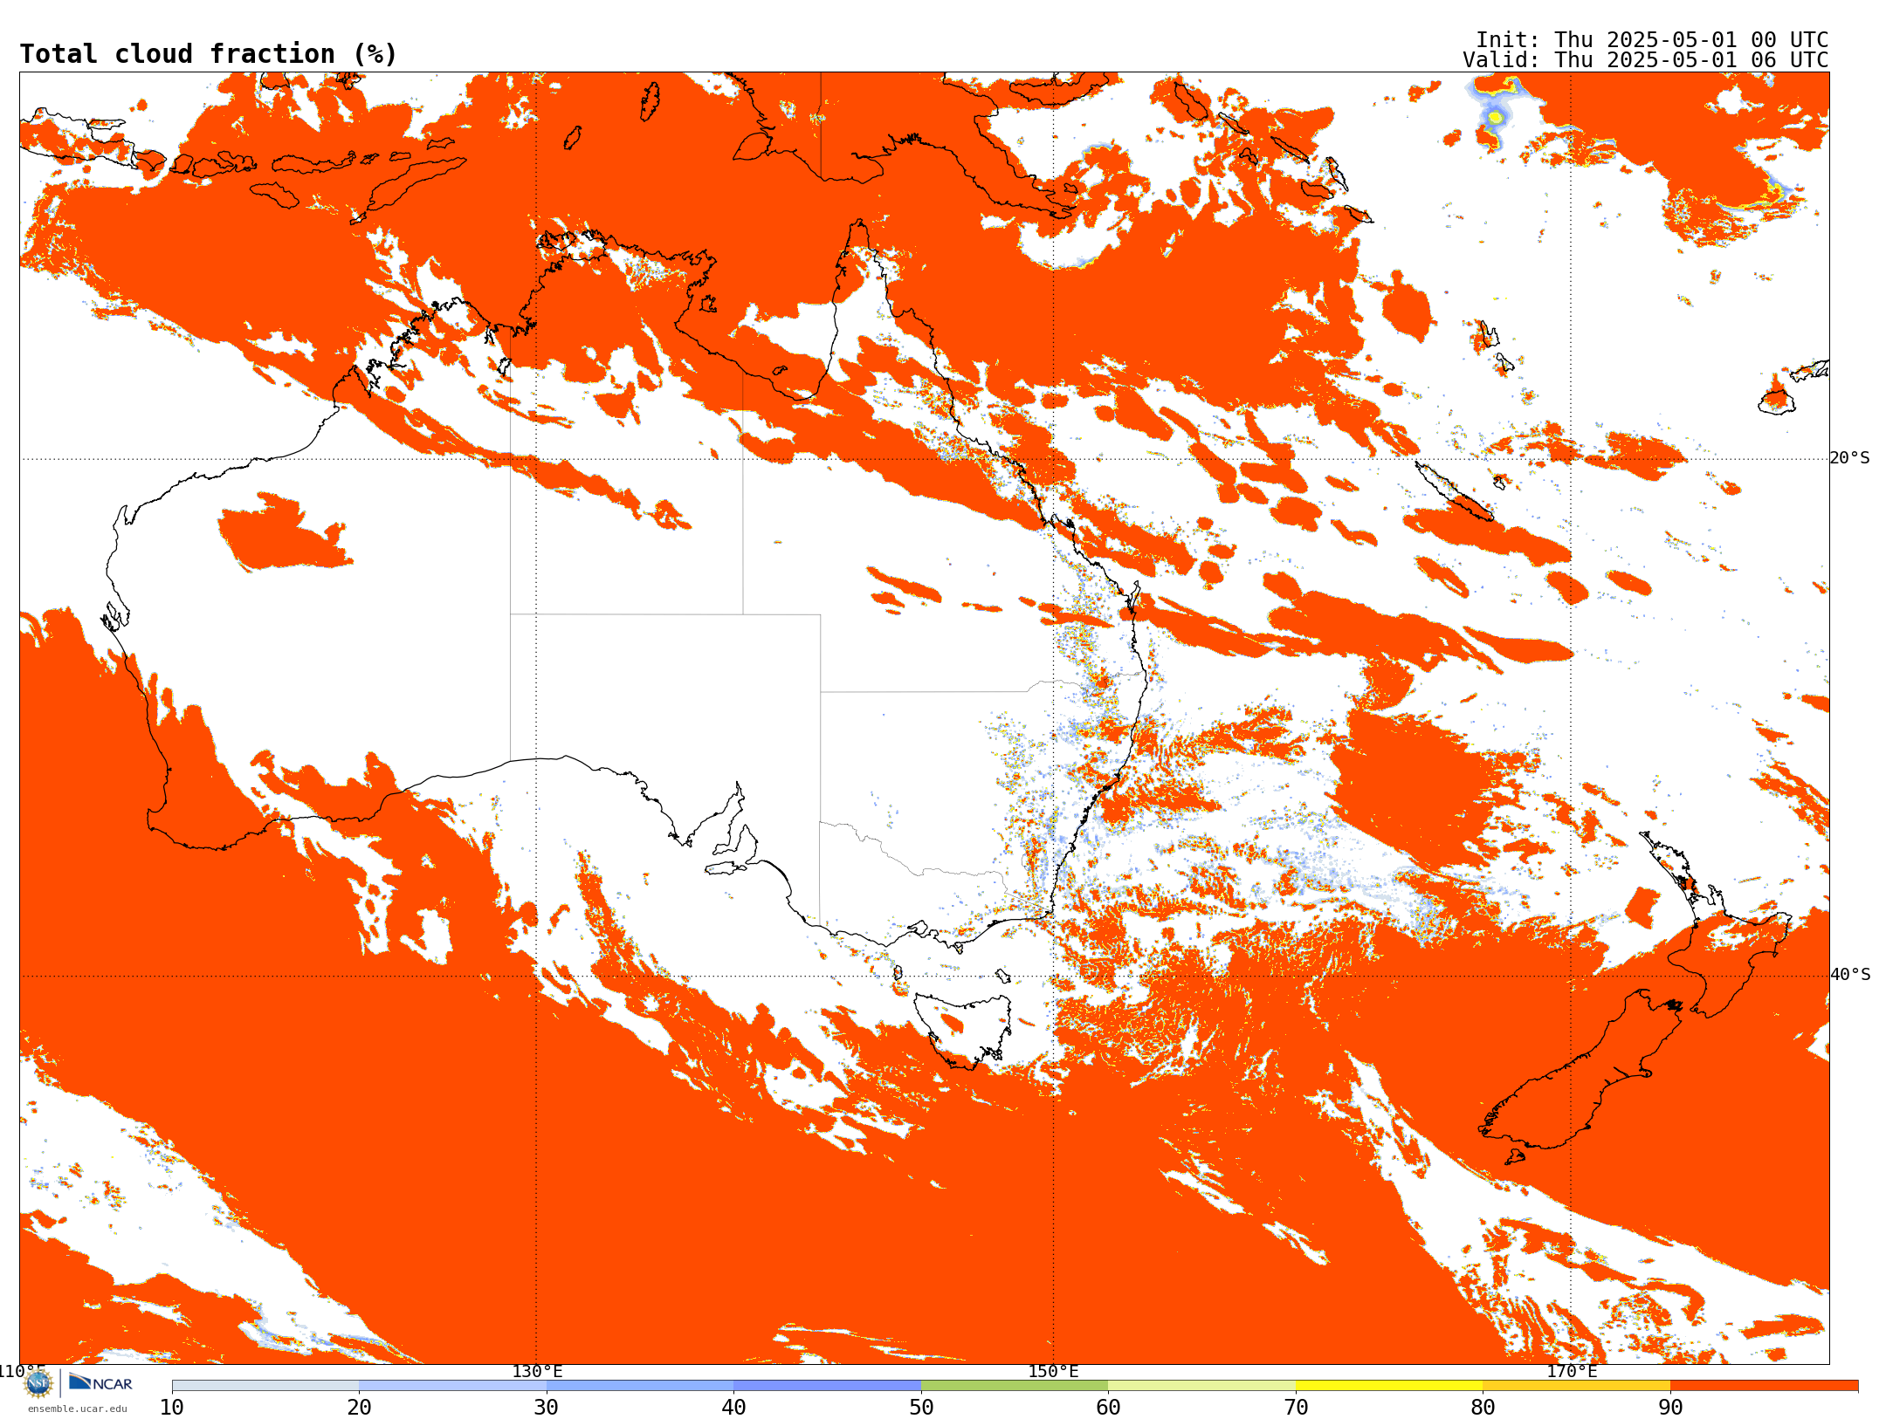Screen dimensions: 1886x1419
Task: Click Tasmania on the map
Action: 965,1030
